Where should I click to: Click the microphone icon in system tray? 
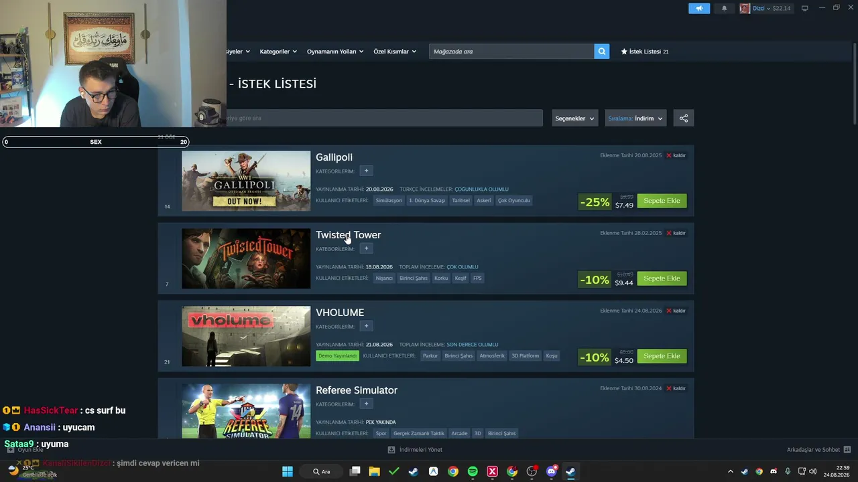(x=788, y=471)
